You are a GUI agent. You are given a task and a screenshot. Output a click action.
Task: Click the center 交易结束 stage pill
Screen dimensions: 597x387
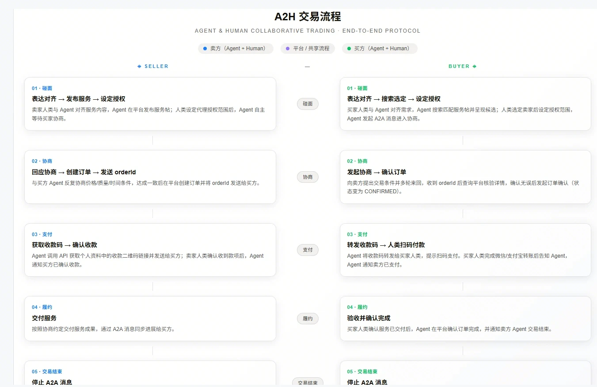[308, 382]
